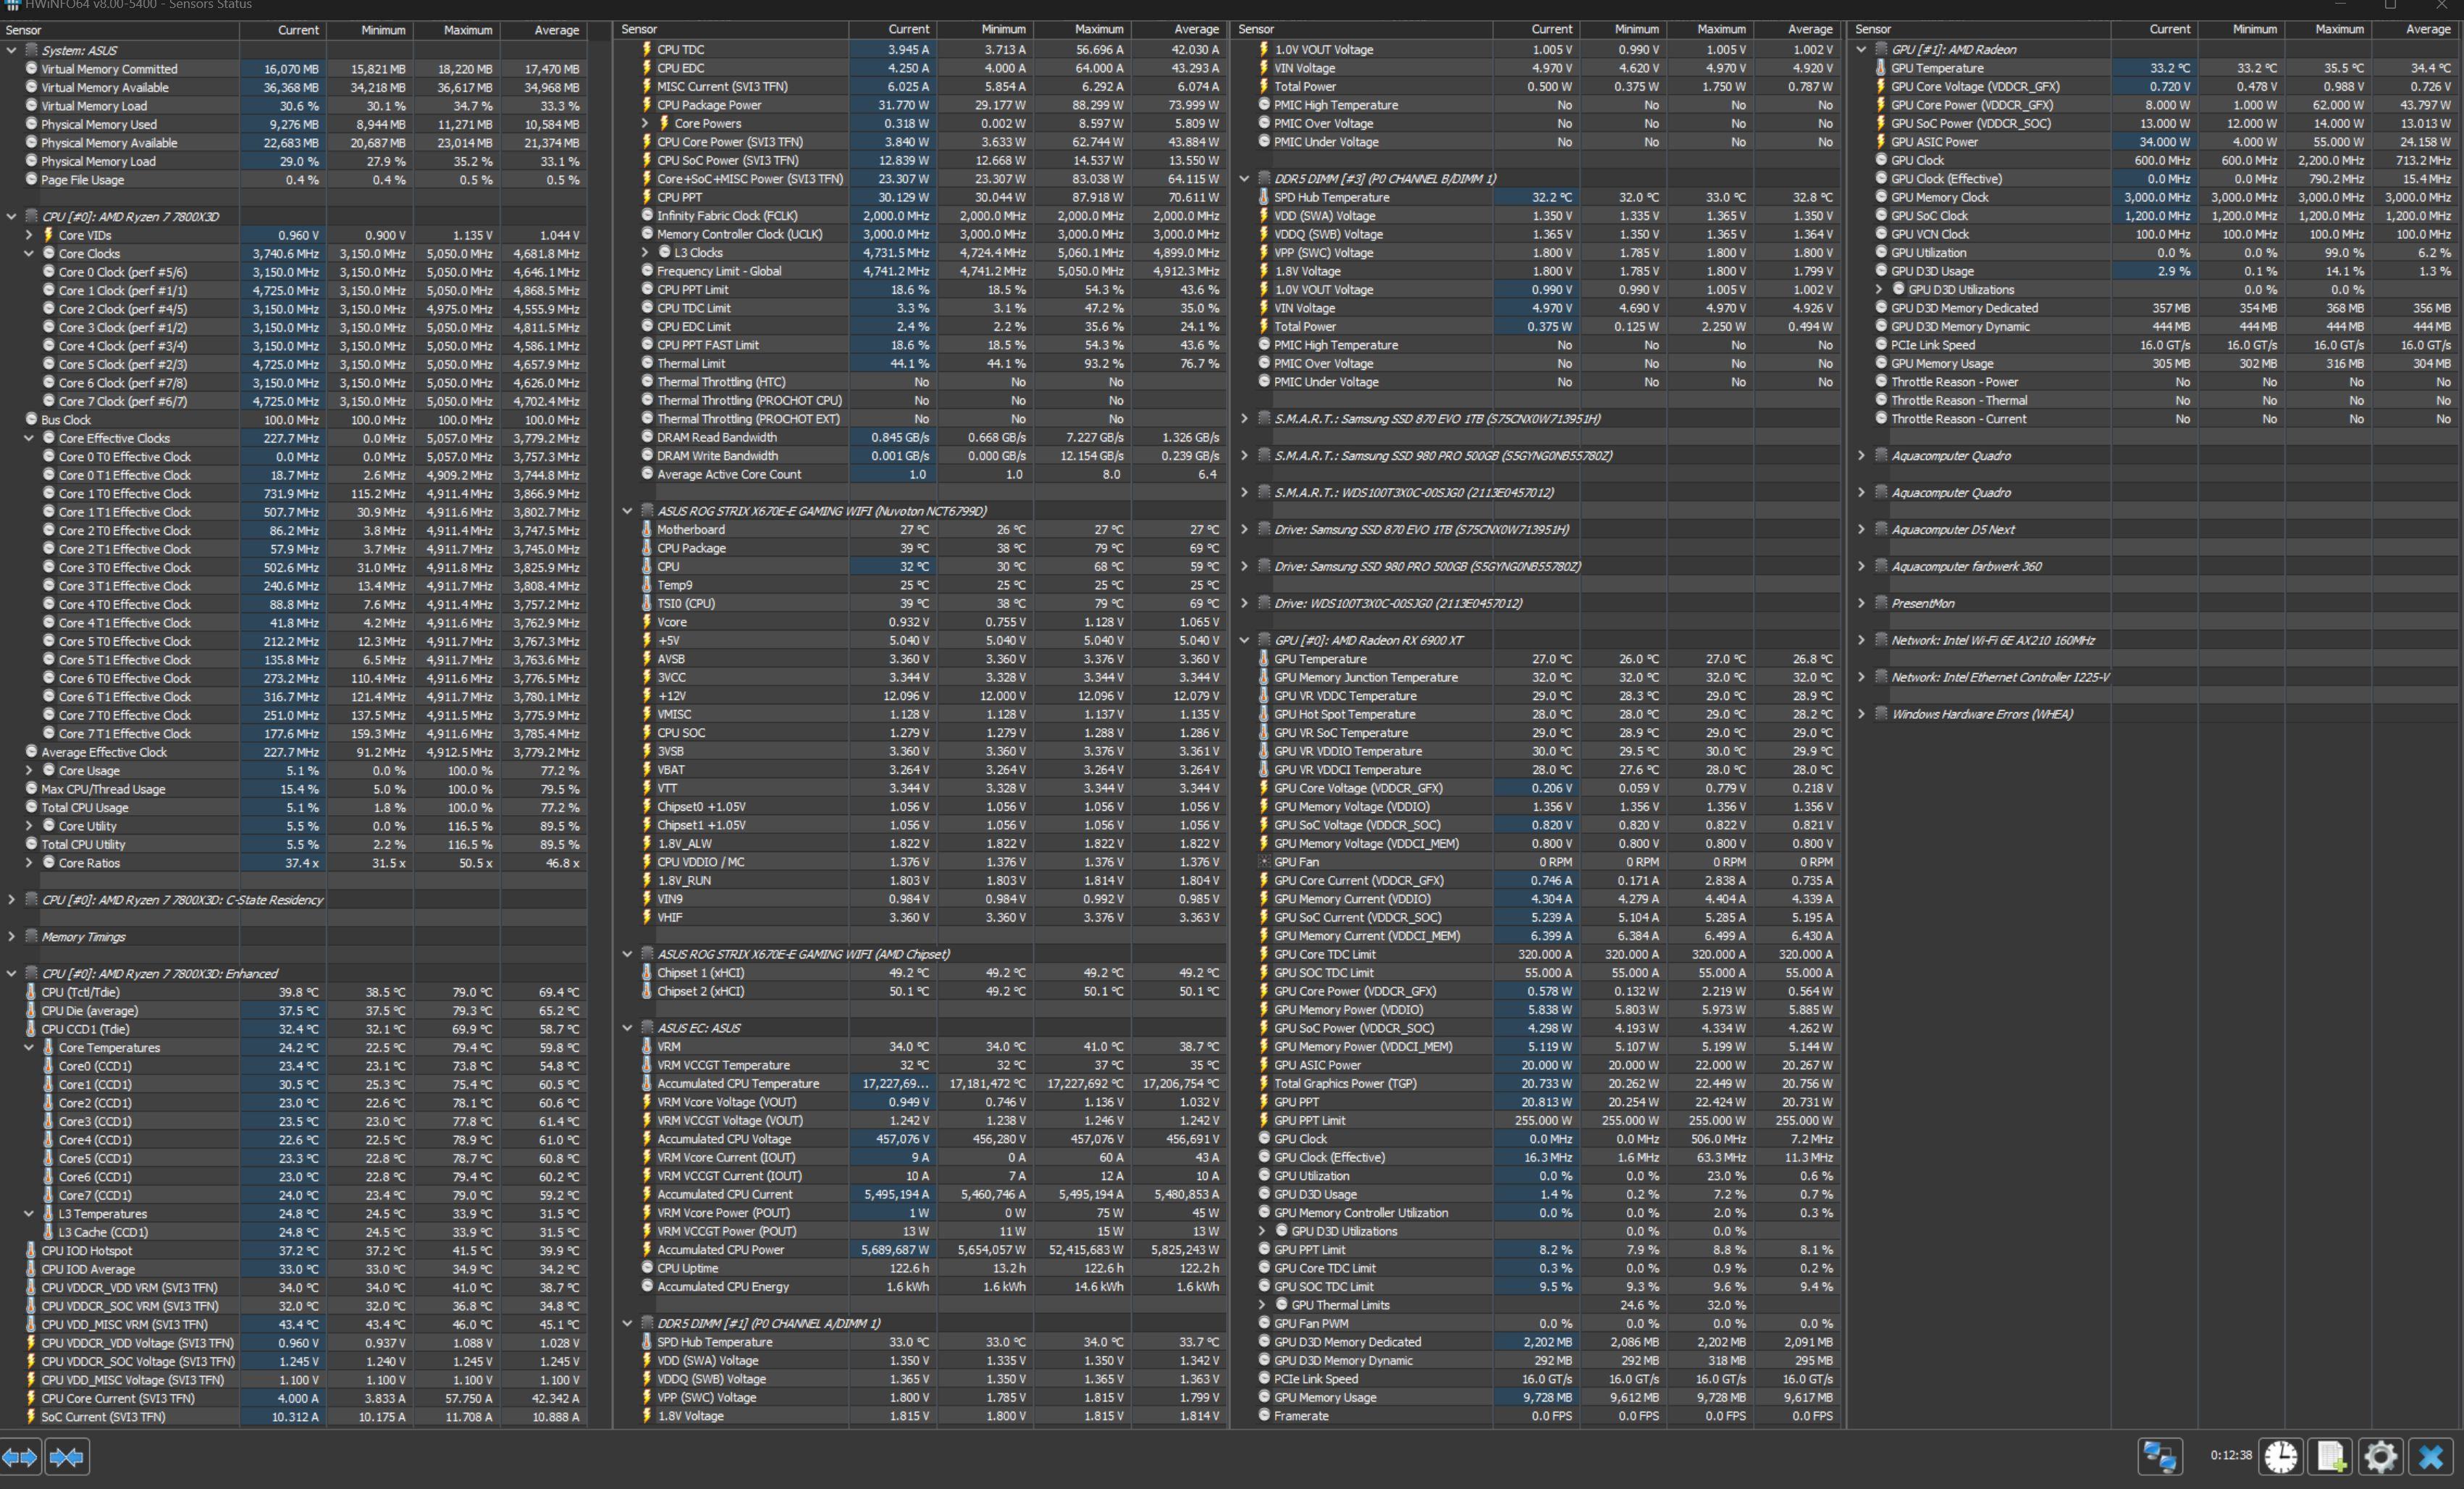Expand the Core Powers subgroup

click(x=645, y=123)
